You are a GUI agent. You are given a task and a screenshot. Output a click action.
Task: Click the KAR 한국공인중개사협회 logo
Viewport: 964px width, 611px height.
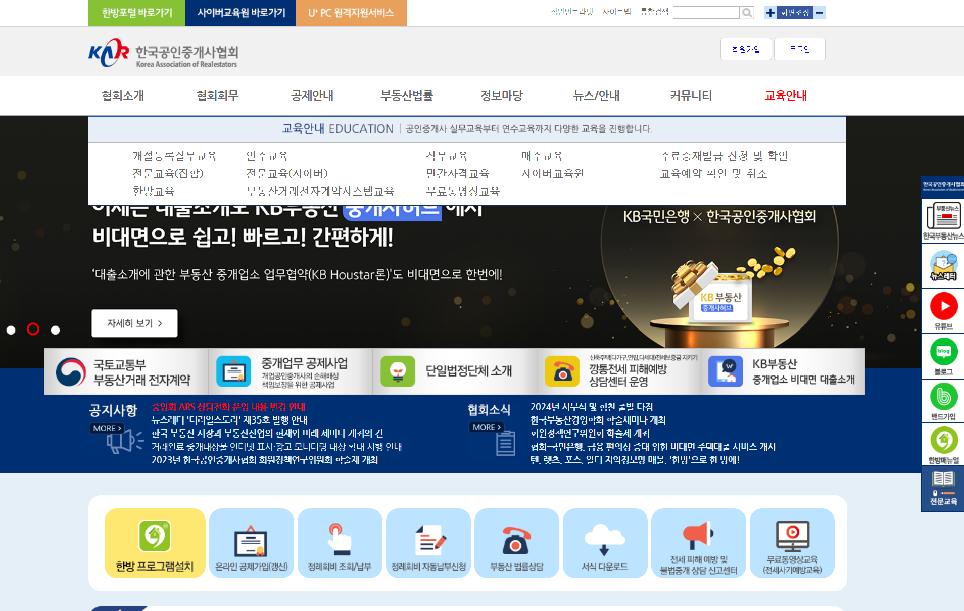pos(163,53)
